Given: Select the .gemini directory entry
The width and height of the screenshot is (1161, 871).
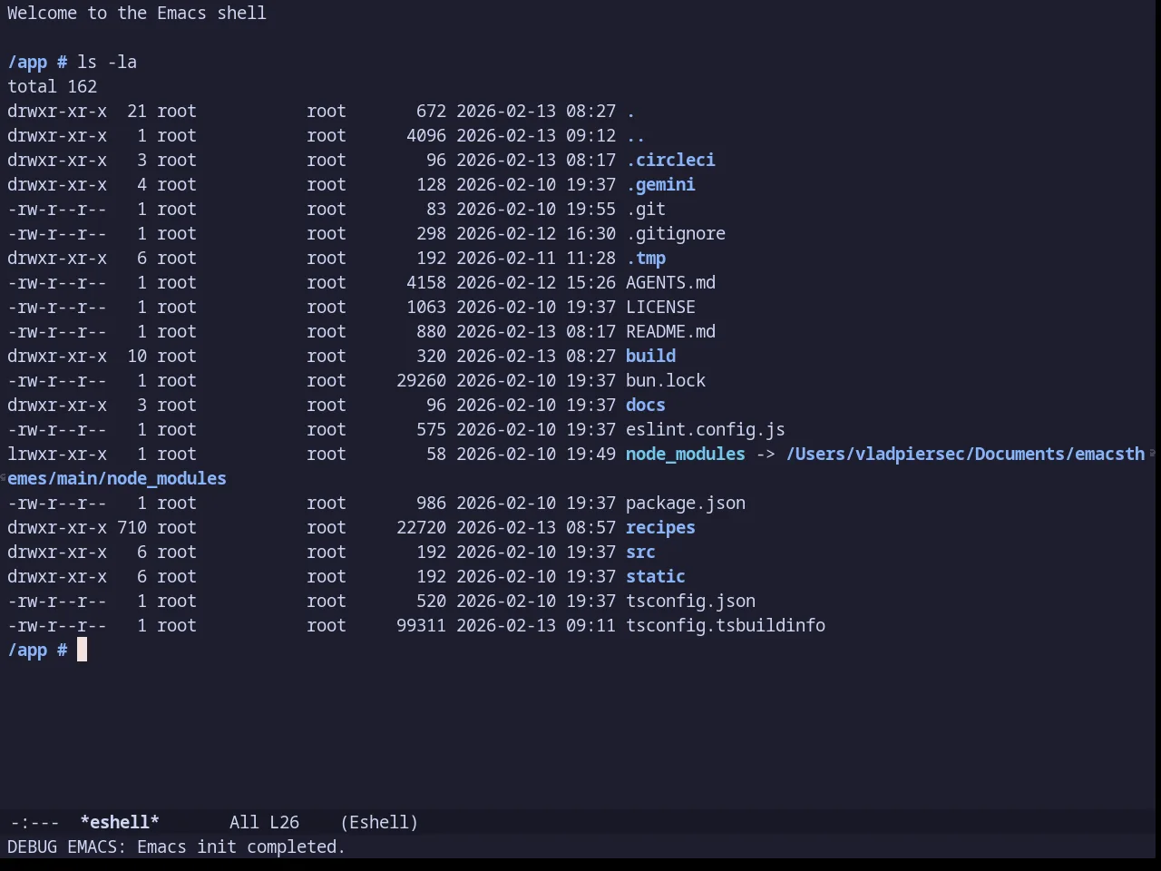Looking at the screenshot, I should tap(660, 184).
